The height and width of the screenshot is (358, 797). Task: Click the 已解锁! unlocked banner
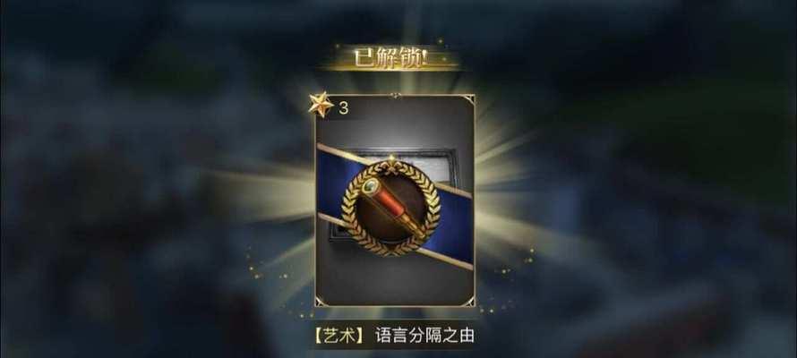pos(390,58)
